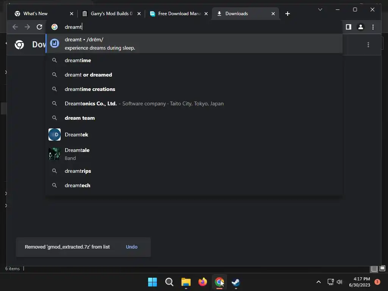Screen dimensions: 388x291
Task: Click the Chrome taskbar icon
Action: click(219, 282)
